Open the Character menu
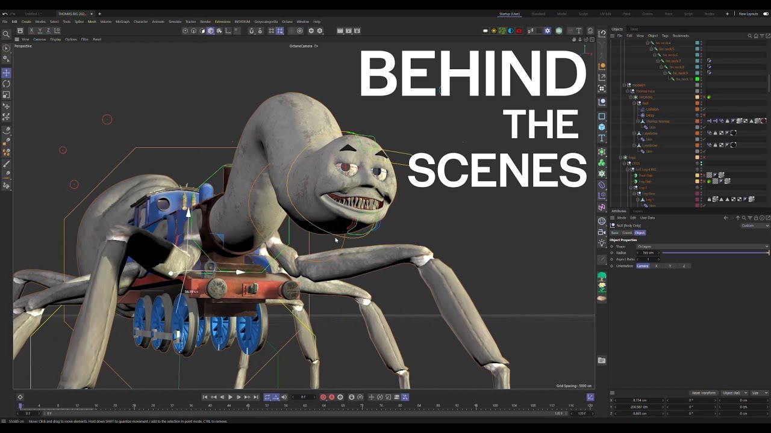Screen dimensions: 771x433 tap(140, 22)
